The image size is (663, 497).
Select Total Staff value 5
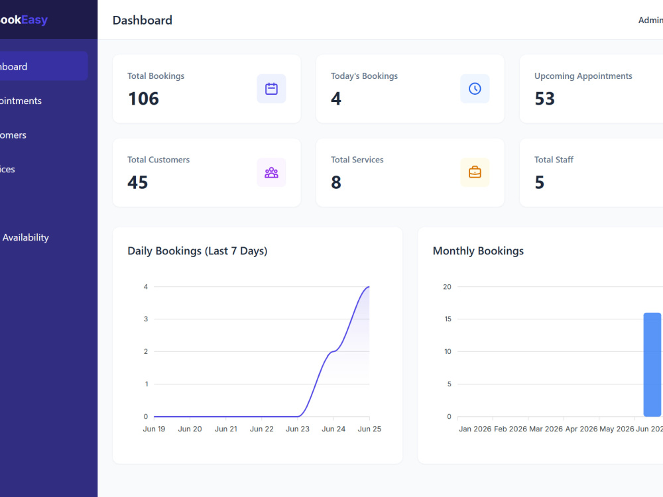(539, 182)
